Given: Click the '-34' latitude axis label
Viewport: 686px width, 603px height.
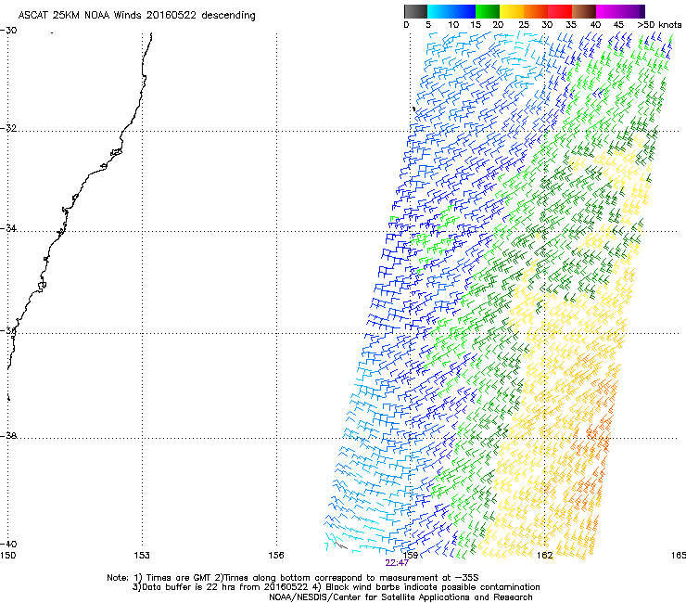Looking at the screenshot, I should [x=8, y=228].
